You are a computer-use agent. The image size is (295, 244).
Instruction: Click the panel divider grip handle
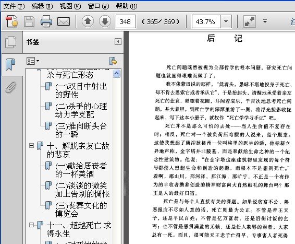point(125,183)
